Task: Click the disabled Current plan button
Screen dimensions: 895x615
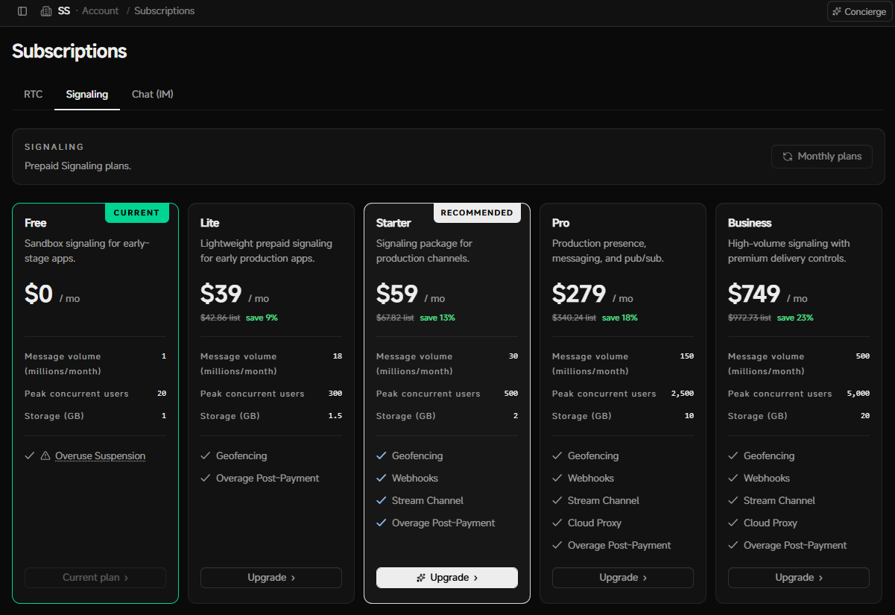Action: 95,578
